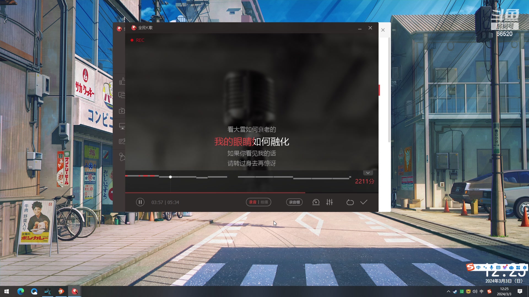Screen dimensions: 529x297
Task: Open the chat messages sidebar icon in main window
Action: click(x=122, y=95)
